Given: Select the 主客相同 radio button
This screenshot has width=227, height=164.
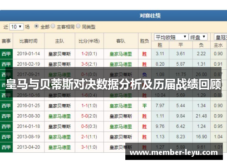Looking at the screenshot, I should pos(53,26).
